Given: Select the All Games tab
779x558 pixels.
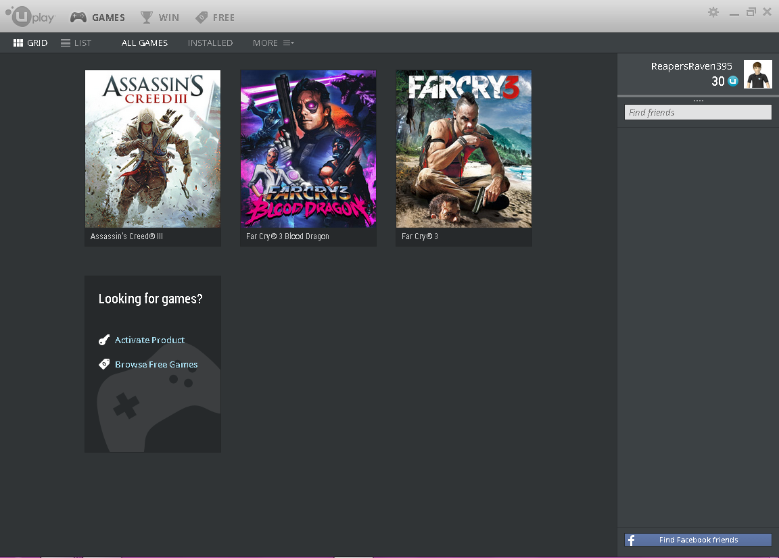Looking at the screenshot, I should tap(145, 43).
